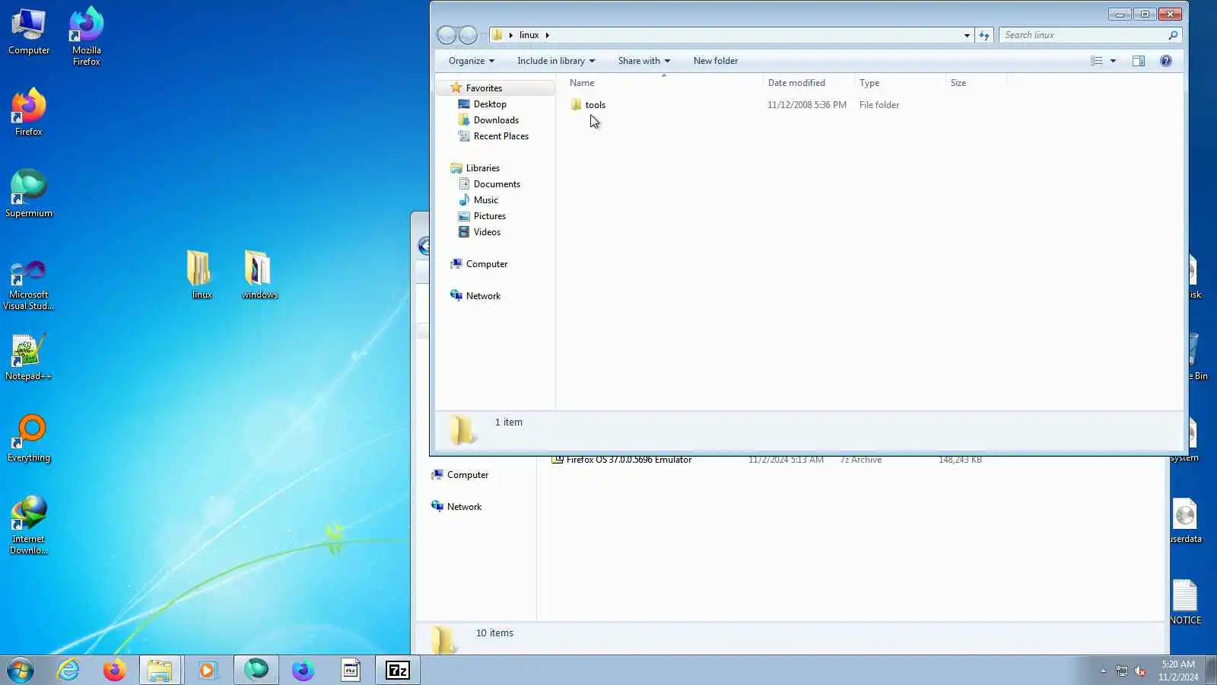Select Libraries in the navigation pane
The width and height of the screenshot is (1217, 685).
coord(482,168)
